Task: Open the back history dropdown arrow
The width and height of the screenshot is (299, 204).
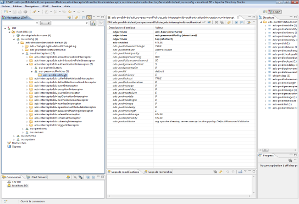Action: (74, 12)
